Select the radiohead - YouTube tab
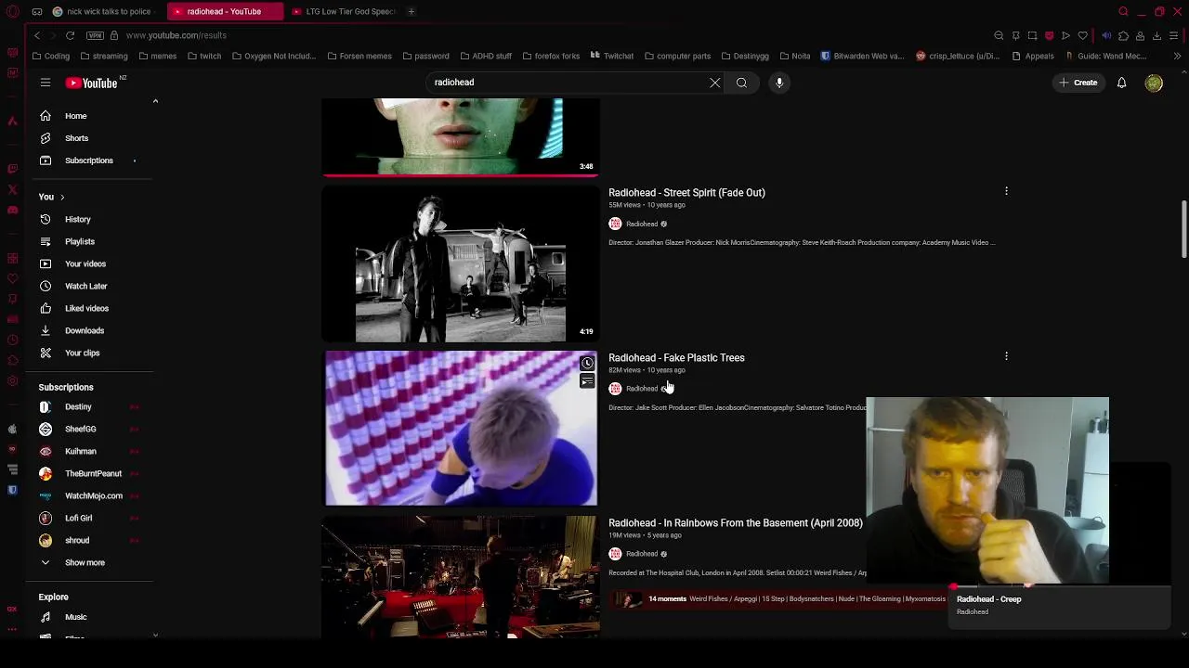The image size is (1189, 668). click(224, 11)
